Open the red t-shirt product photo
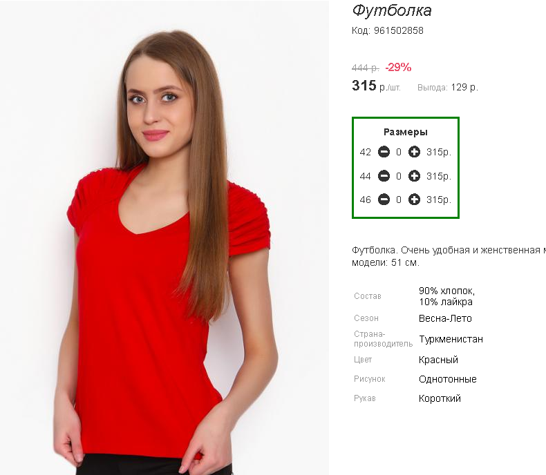 pyautogui.click(x=164, y=237)
